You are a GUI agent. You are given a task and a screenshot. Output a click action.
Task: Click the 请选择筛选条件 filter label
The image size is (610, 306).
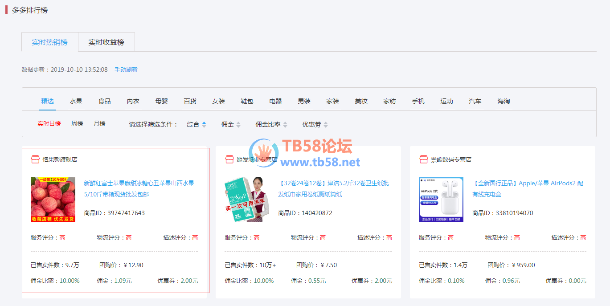pos(153,125)
